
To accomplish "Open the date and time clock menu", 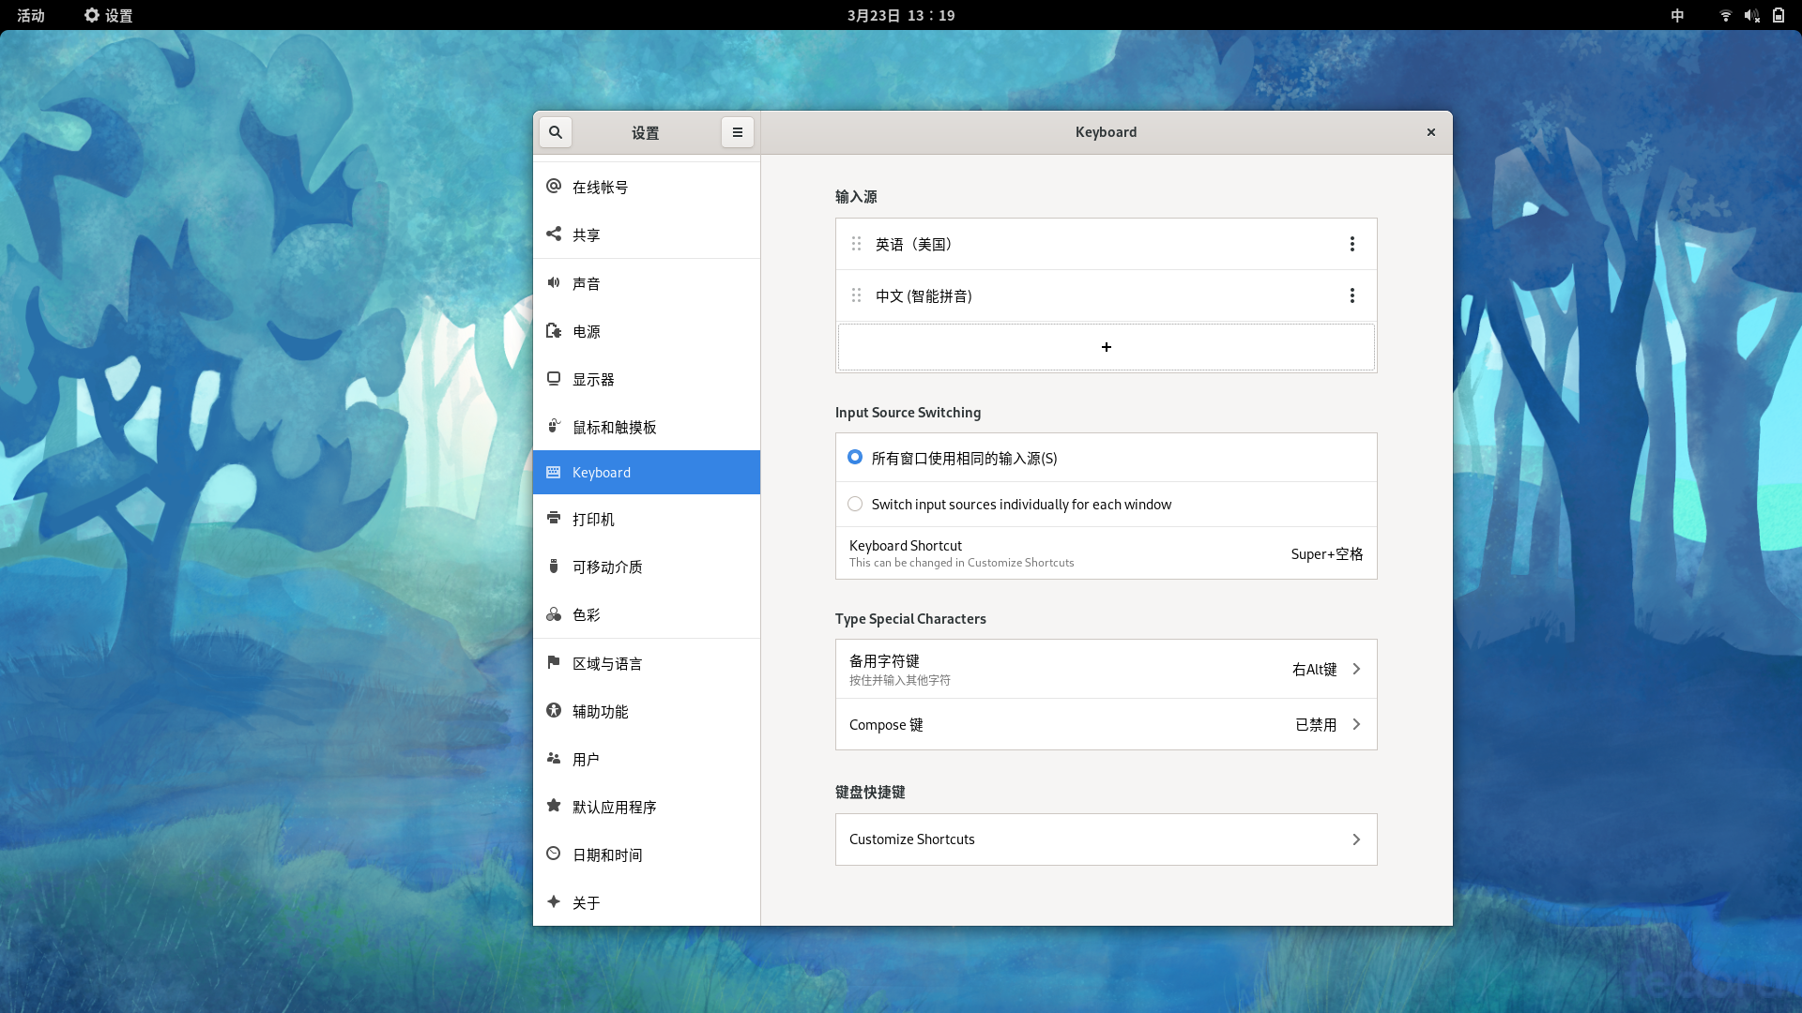I will [900, 15].
